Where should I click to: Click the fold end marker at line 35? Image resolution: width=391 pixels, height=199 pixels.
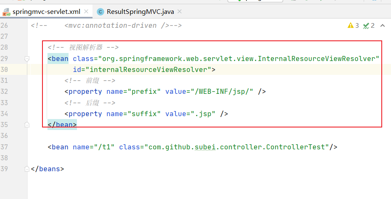click(27, 125)
